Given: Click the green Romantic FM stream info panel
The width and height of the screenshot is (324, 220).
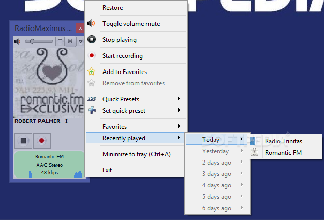Looking at the screenshot, I should (49, 165).
